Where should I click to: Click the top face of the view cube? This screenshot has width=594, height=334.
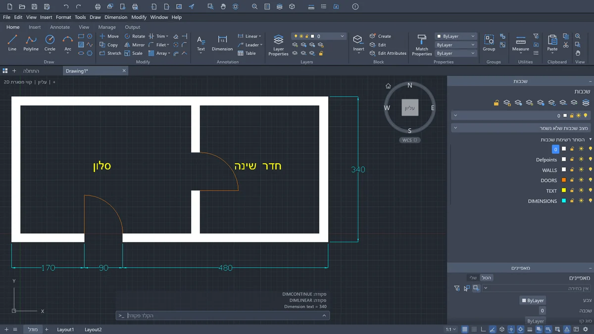(x=410, y=108)
